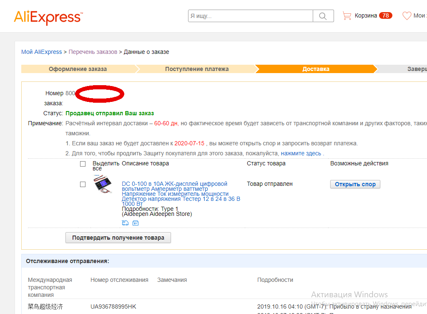427x314 pixels.
Task: Click the 'Номер отслеживания' column header
Action: (x=119, y=280)
